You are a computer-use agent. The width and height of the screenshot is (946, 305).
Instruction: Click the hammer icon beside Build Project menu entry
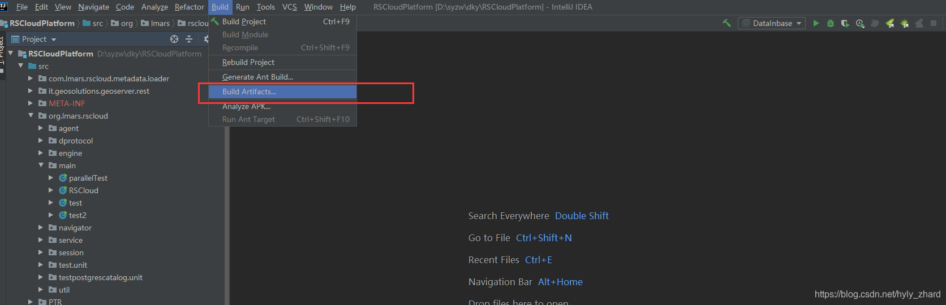215,21
